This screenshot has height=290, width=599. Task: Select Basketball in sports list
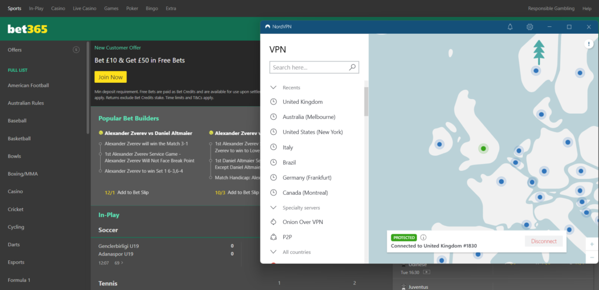click(x=19, y=138)
